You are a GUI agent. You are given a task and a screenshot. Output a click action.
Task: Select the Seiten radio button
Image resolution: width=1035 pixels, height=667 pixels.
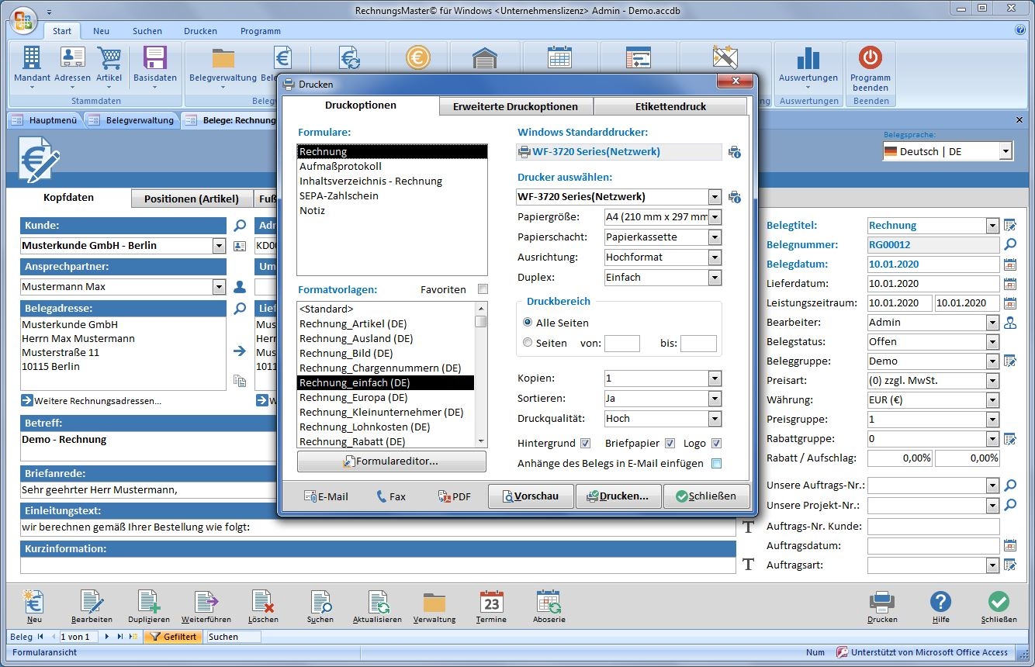point(528,342)
